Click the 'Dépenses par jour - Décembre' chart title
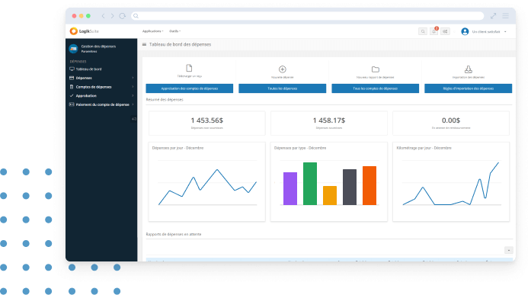 pos(178,148)
